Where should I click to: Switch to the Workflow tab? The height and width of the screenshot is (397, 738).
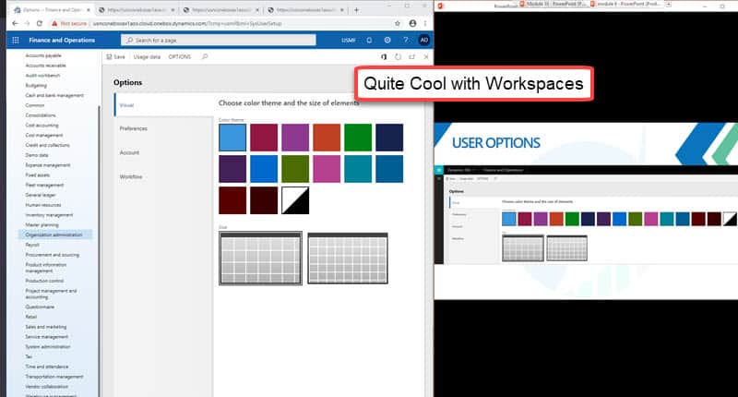[x=131, y=176]
